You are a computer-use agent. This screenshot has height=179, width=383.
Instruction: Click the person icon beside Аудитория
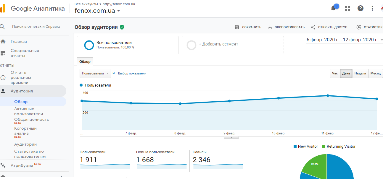click(3, 91)
